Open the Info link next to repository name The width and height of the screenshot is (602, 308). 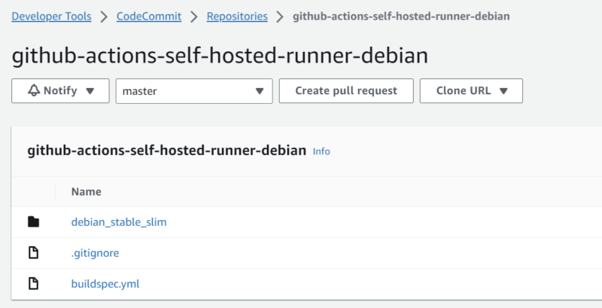coord(321,151)
